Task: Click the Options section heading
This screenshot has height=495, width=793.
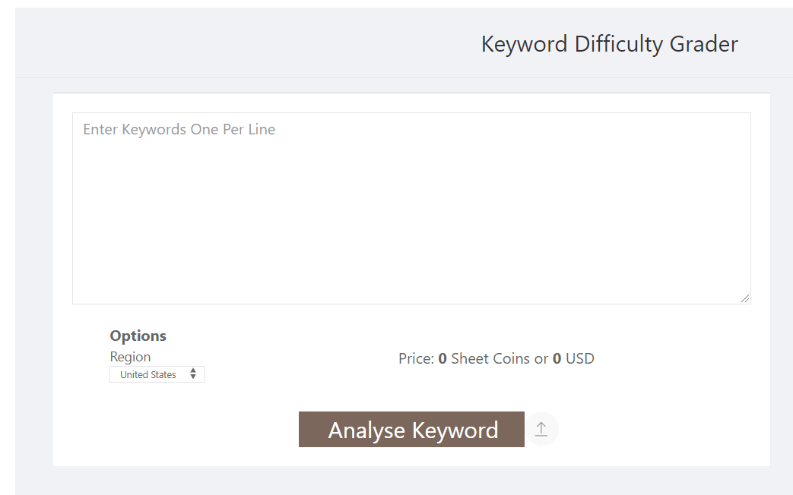Action: click(138, 335)
